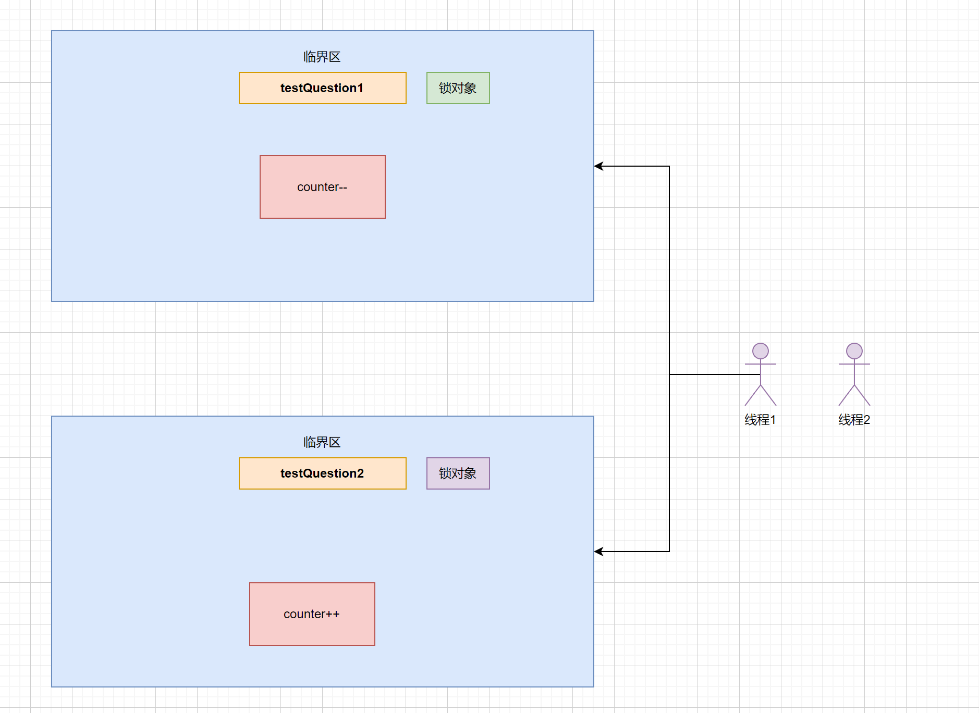Viewport: 979px width, 713px height.
Task: Click the 线程1 actor figure
Action: click(x=760, y=374)
